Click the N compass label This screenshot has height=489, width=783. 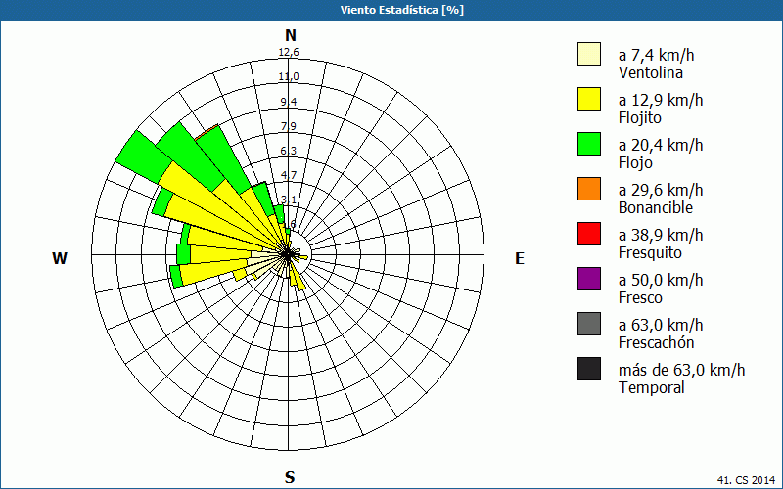click(x=291, y=35)
